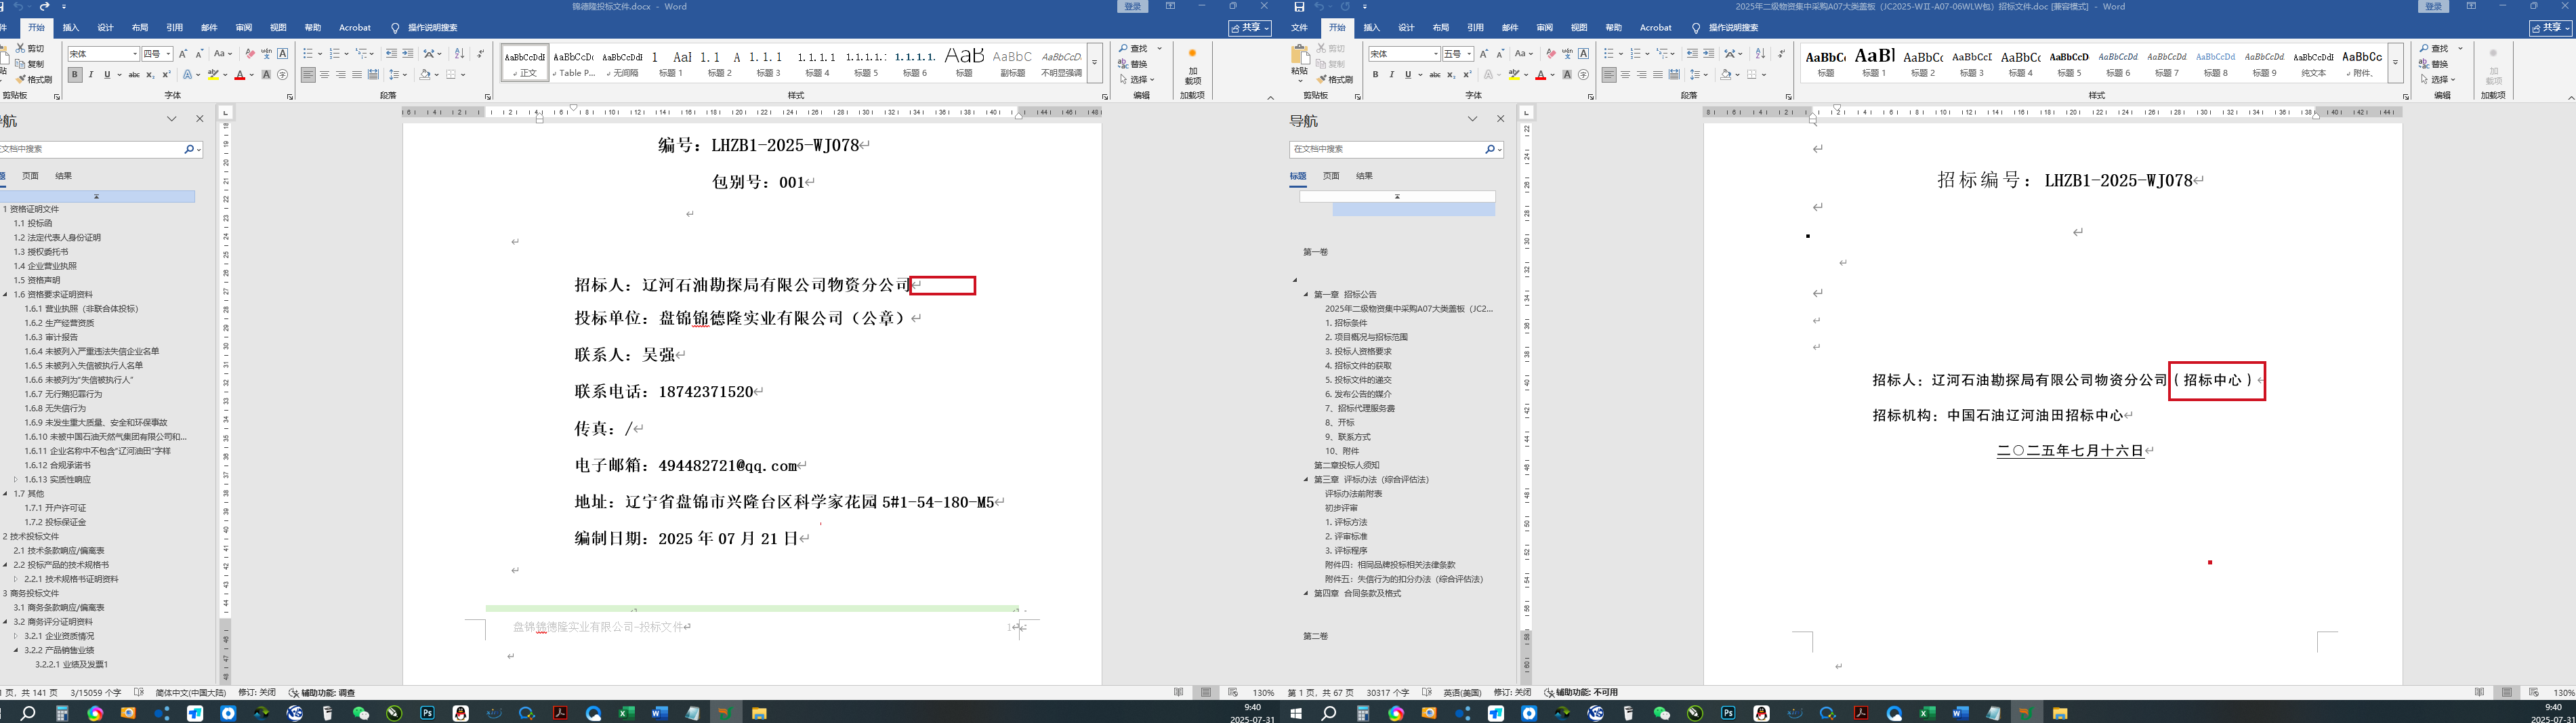This screenshot has width=2576, height=723.
Task: Justify text in left 投标文件 window
Action: click(357, 75)
